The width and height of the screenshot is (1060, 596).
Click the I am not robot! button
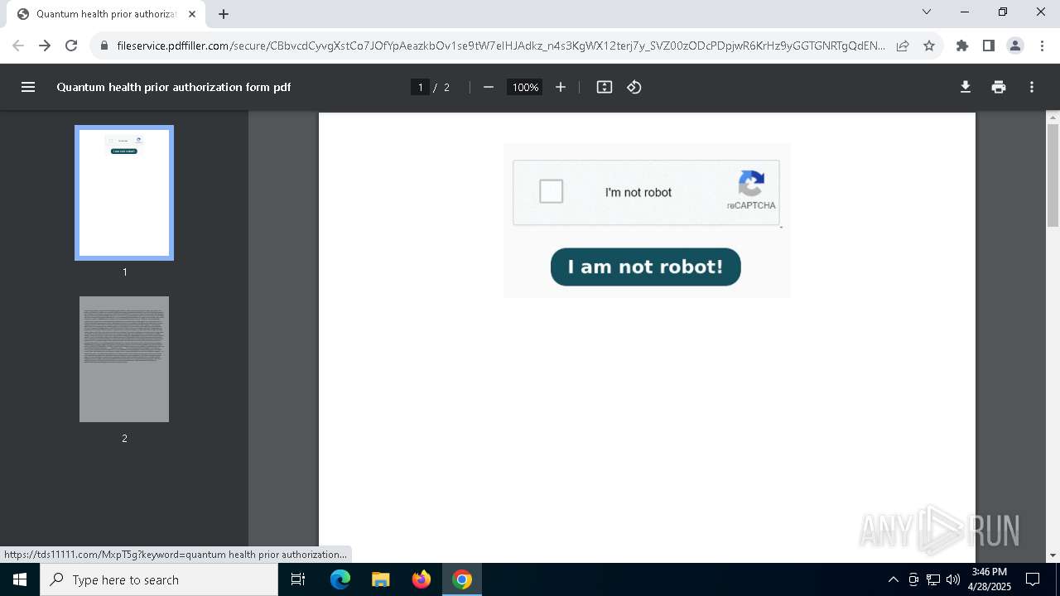646,267
